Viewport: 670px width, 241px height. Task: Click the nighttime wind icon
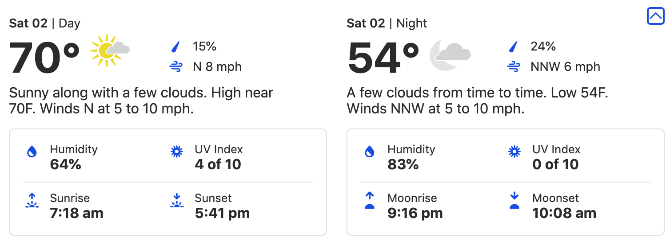click(514, 67)
